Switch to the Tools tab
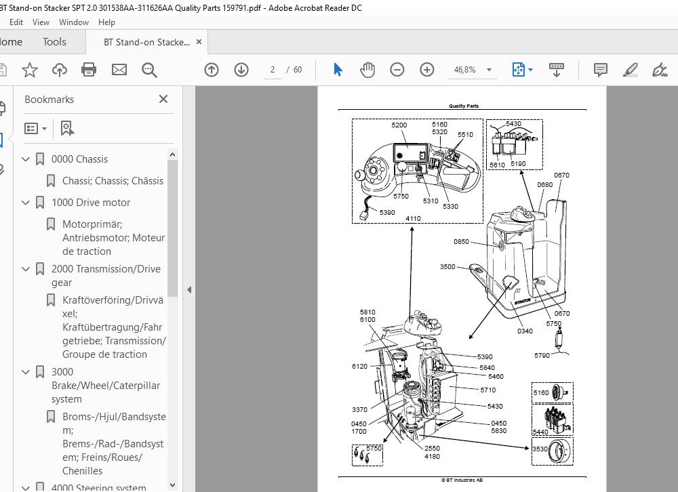678x492 pixels. pyautogui.click(x=54, y=42)
